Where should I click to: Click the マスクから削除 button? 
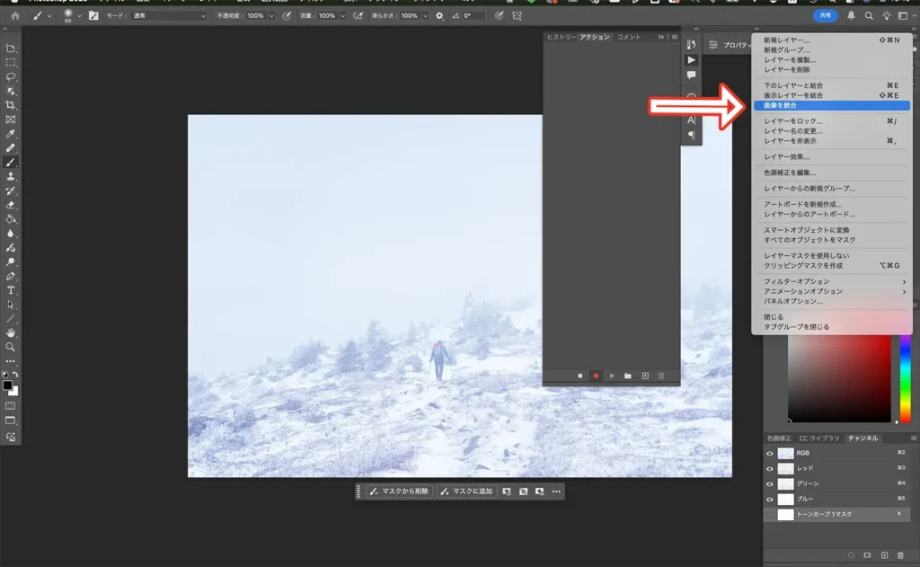400,492
